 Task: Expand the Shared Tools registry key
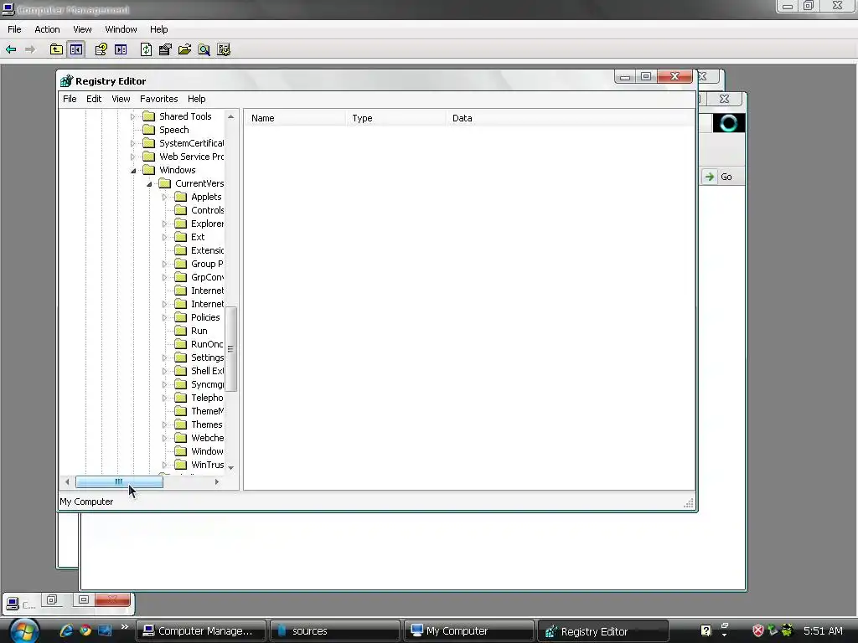pyautogui.click(x=133, y=116)
